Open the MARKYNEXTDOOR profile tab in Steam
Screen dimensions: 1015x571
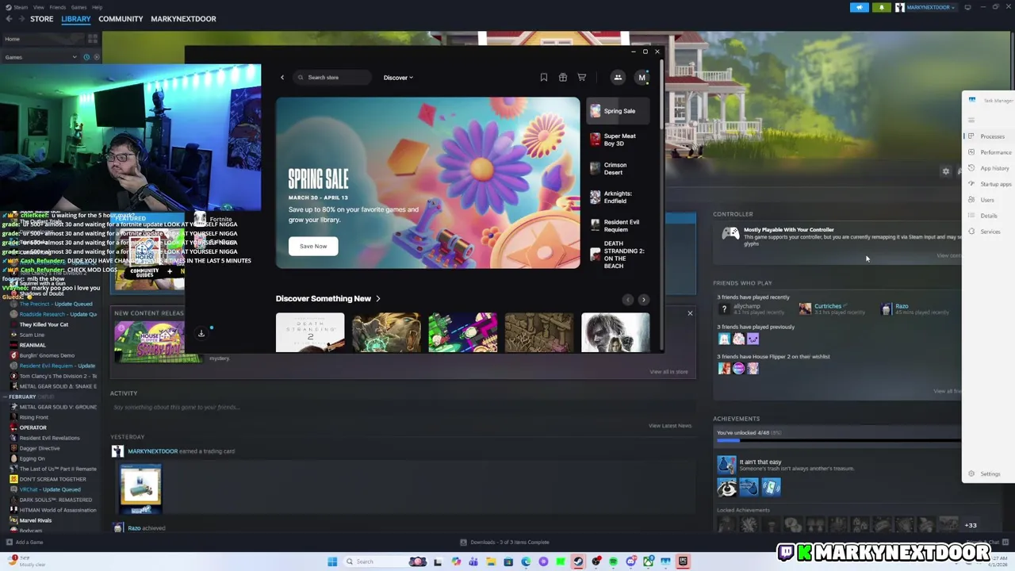[x=183, y=19]
